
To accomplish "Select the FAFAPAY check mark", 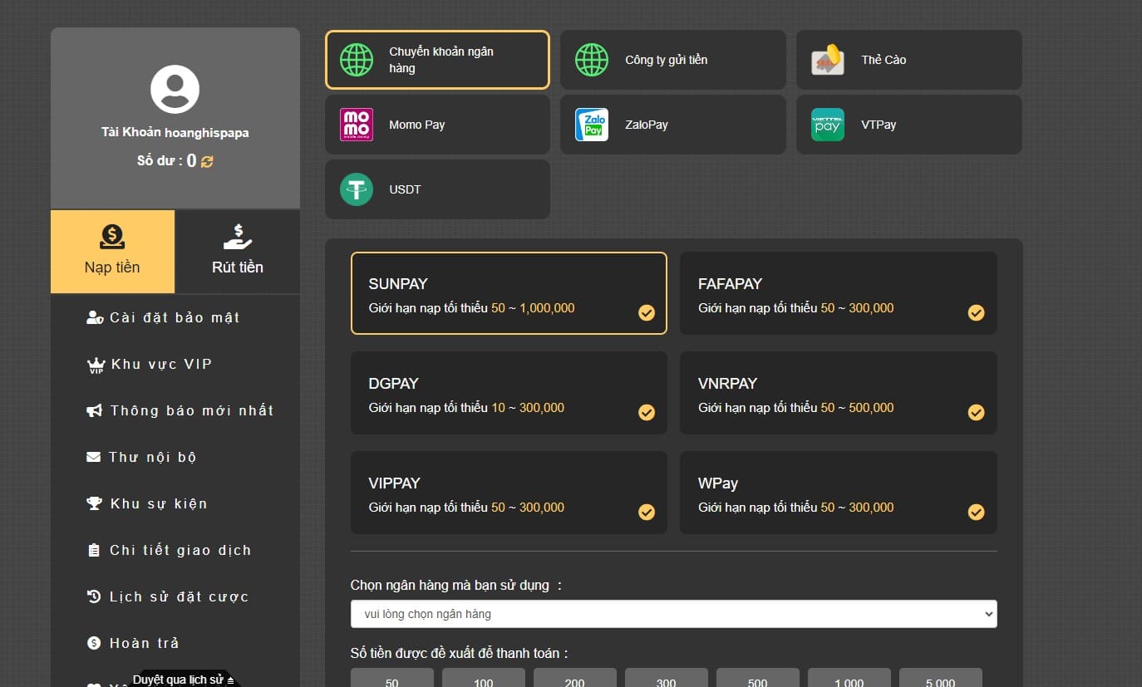I will click(977, 312).
